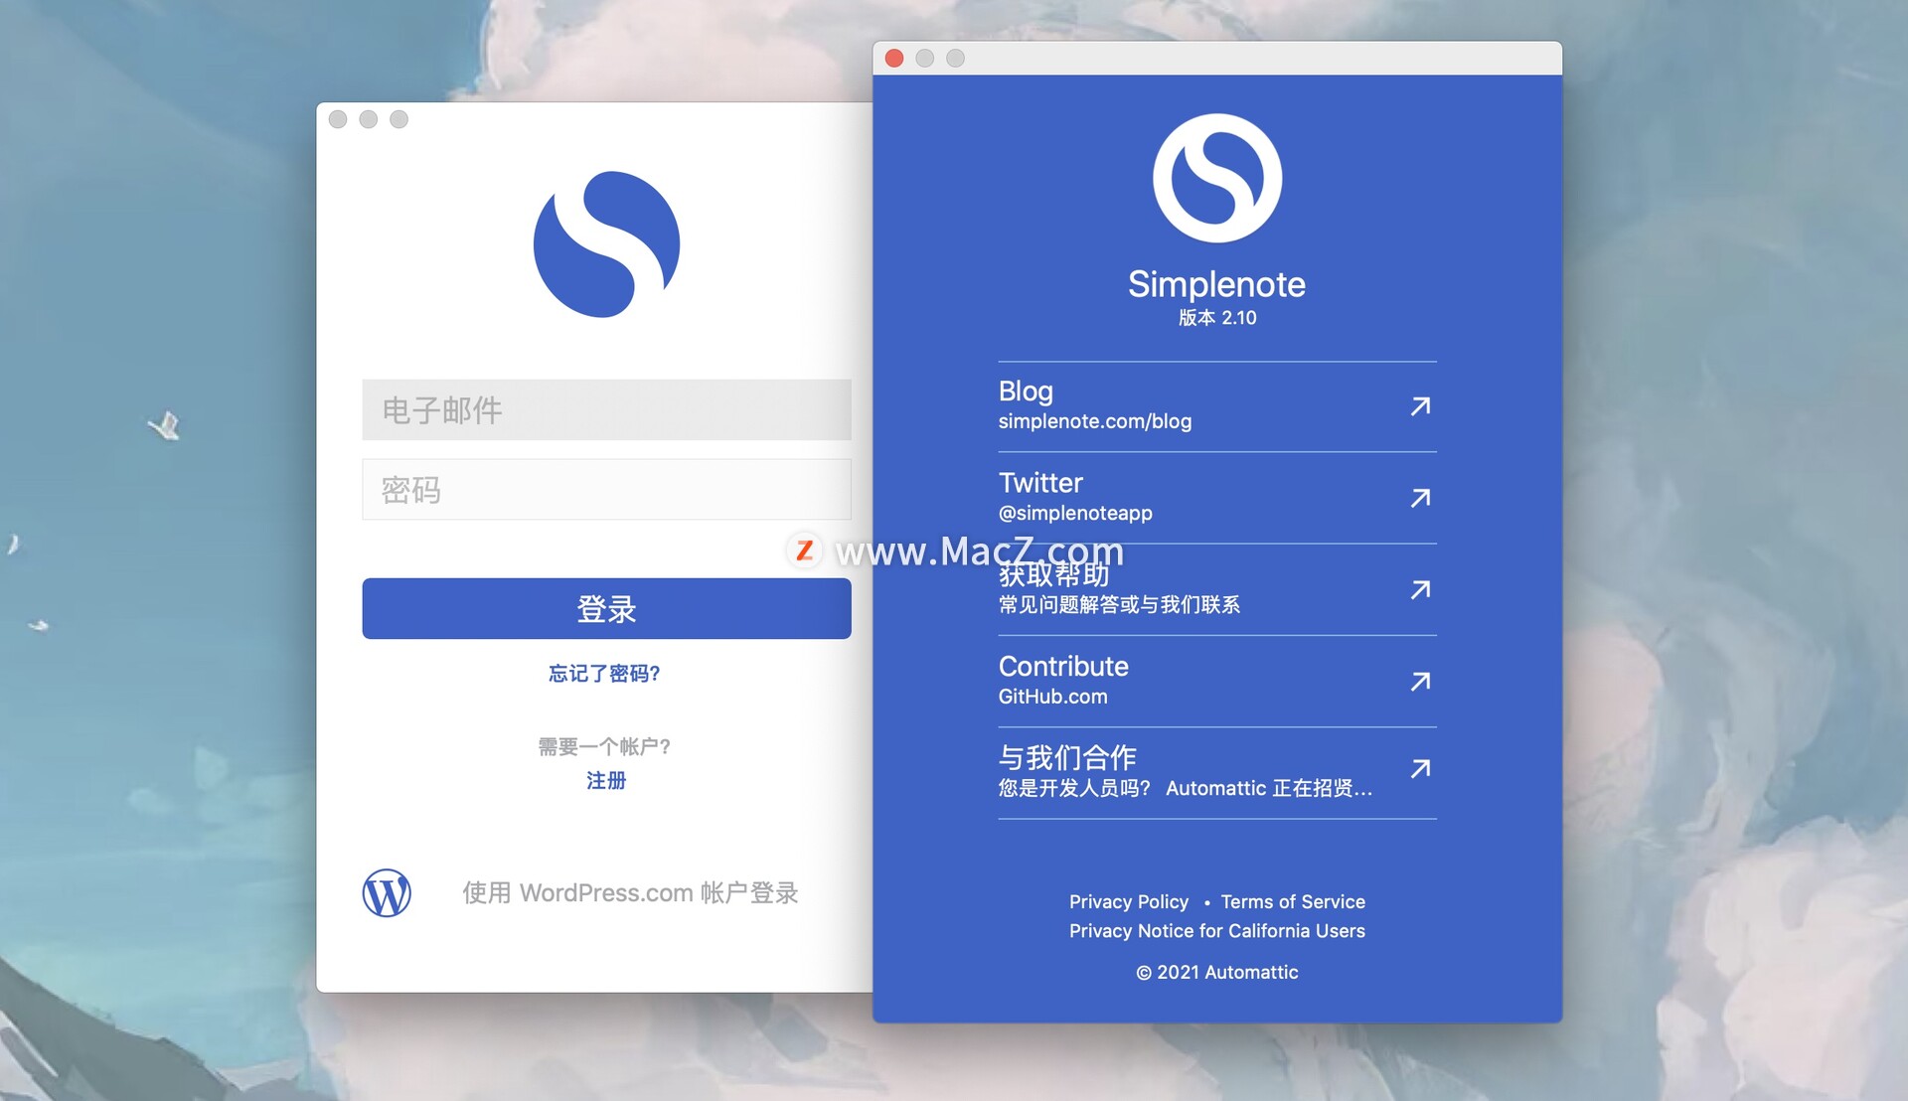The width and height of the screenshot is (1908, 1101).
Task: Open the Blog arrow icon
Action: click(1420, 406)
